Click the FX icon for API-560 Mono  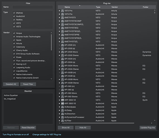[x=62, y=93]
